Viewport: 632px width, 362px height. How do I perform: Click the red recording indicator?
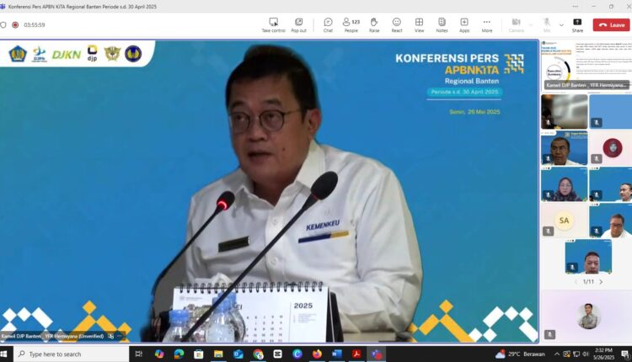click(15, 25)
